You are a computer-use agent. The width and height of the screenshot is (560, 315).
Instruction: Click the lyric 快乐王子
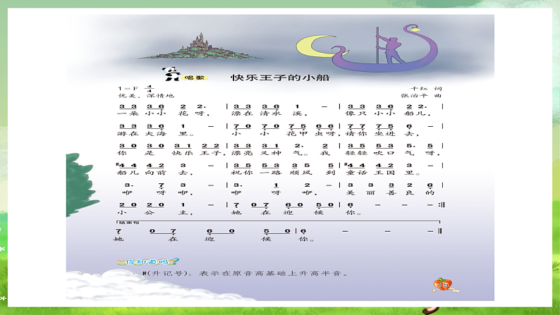pyautogui.click(x=200, y=153)
